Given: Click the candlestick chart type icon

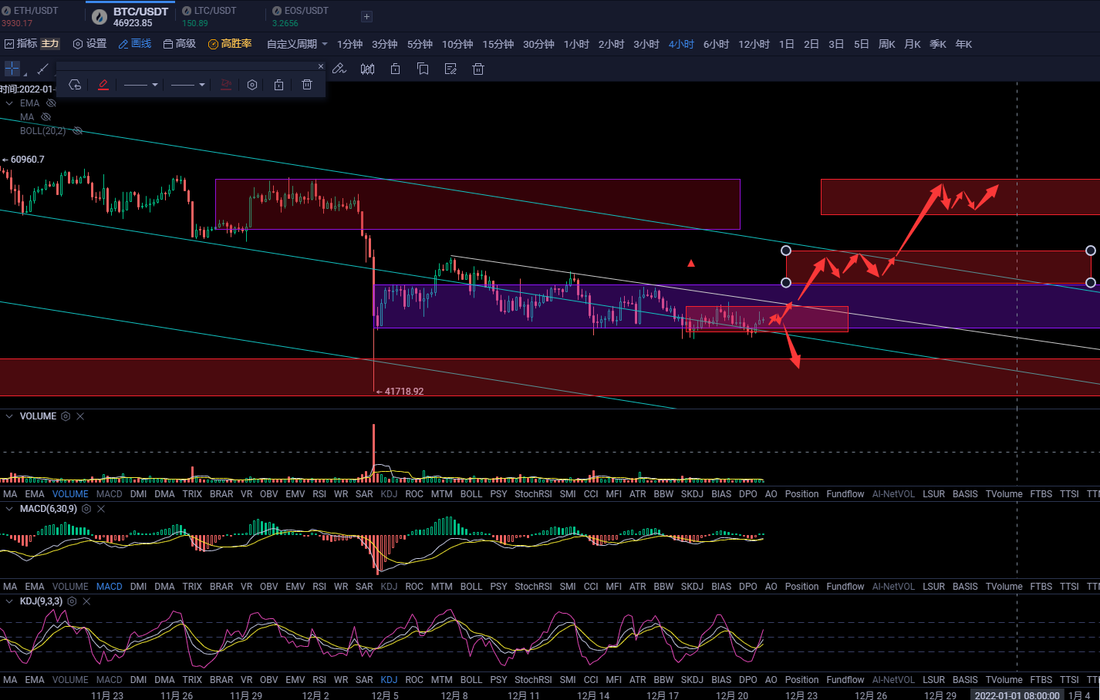Looking at the screenshot, I should 367,69.
